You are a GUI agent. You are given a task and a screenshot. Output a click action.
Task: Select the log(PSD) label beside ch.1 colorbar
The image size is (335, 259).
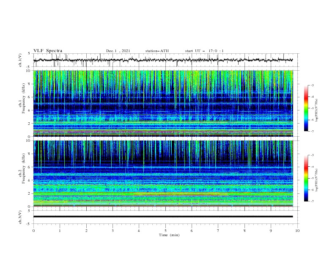tap(317, 110)
